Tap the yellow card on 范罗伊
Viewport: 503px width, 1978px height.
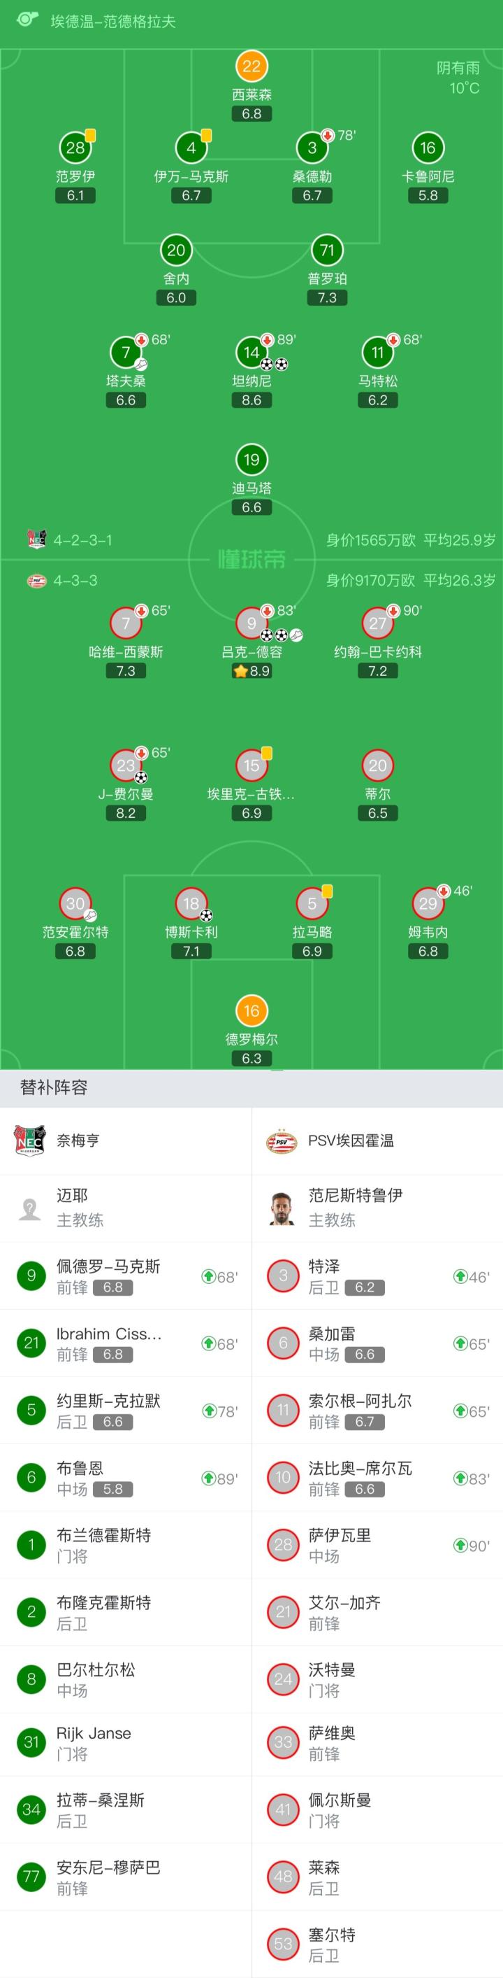[x=91, y=136]
